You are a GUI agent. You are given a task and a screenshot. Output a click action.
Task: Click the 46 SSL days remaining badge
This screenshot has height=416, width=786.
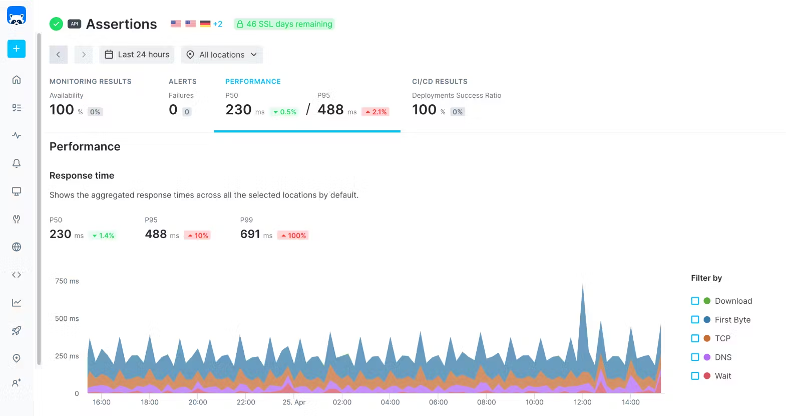(284, 24)
